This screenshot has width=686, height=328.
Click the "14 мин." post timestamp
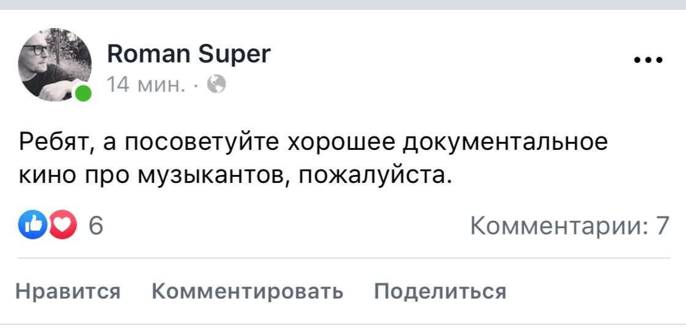click(x=146, y=84)
